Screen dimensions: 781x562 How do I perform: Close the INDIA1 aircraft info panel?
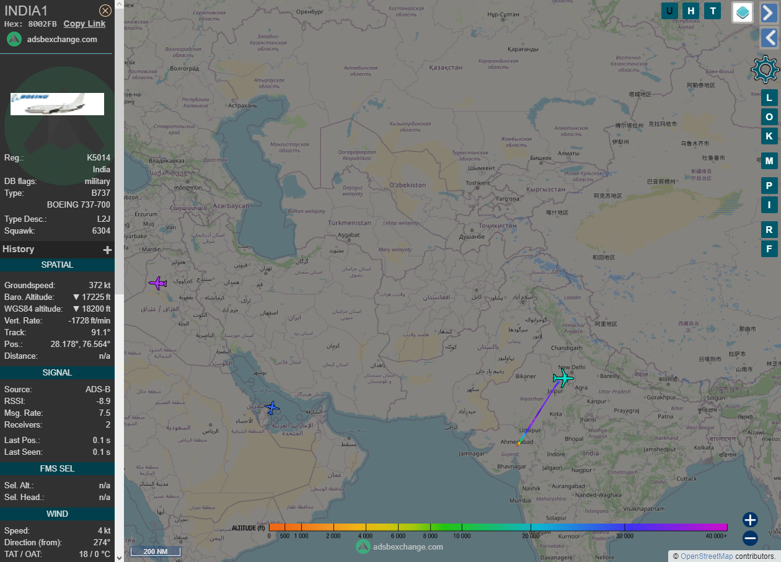point(105,11)
